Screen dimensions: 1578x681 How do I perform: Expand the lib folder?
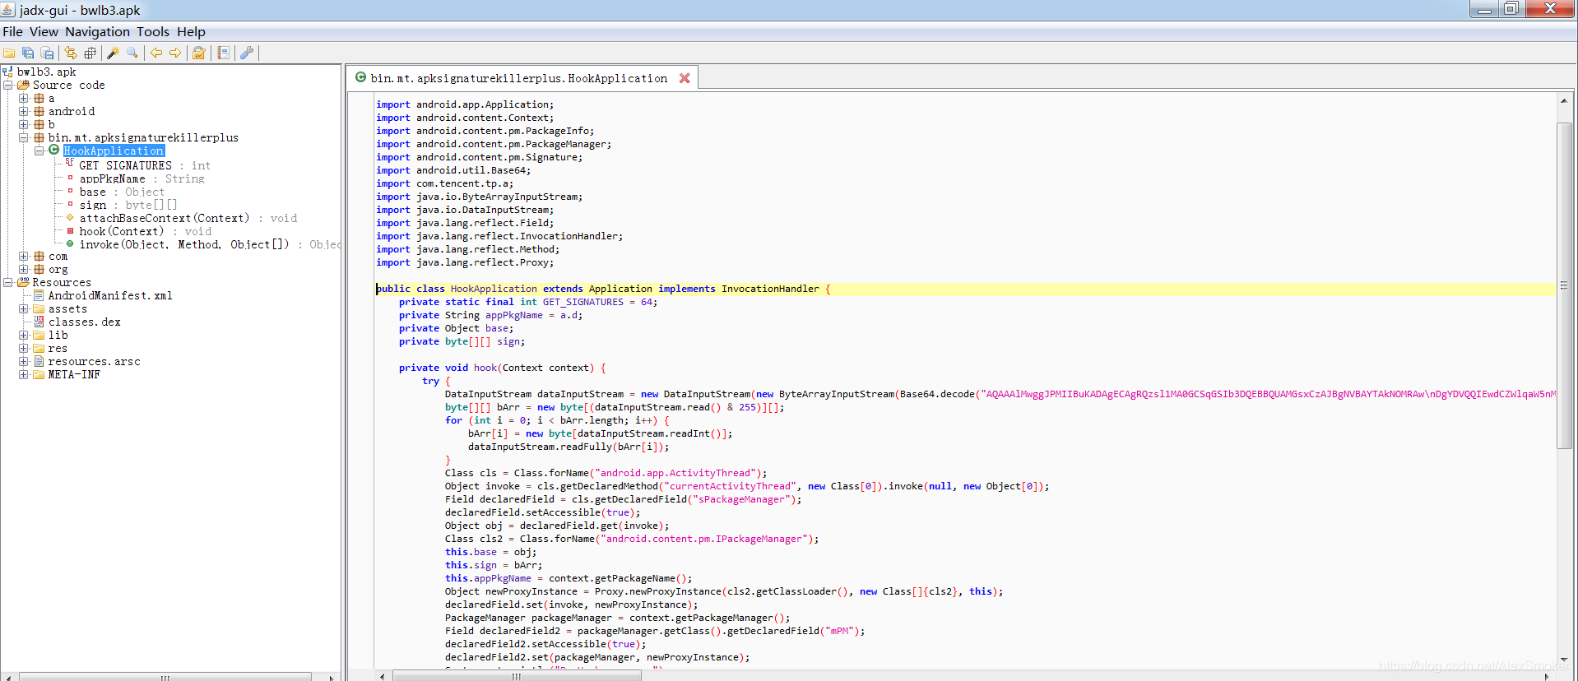coord(24,335)
